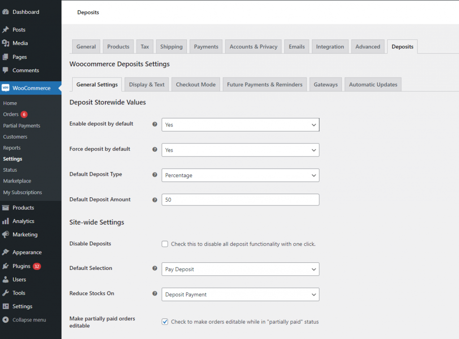Show help tip for Reduce Stocks On
The image size is (459, 339).
pos(155,293)
